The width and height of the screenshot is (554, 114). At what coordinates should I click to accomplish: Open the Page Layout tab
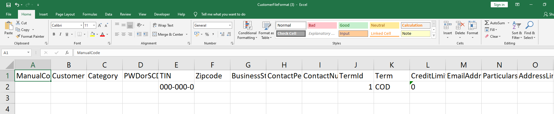[x=65, y=14]
